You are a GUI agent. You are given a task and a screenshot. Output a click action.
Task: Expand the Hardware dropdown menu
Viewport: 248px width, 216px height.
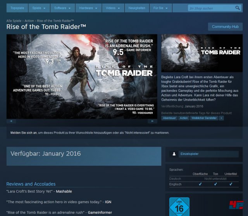point(88,8)
